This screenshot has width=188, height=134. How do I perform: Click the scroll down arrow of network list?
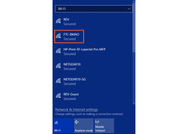[134, 103]
